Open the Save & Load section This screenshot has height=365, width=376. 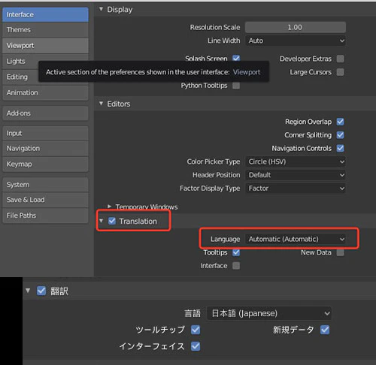[45, 200]
